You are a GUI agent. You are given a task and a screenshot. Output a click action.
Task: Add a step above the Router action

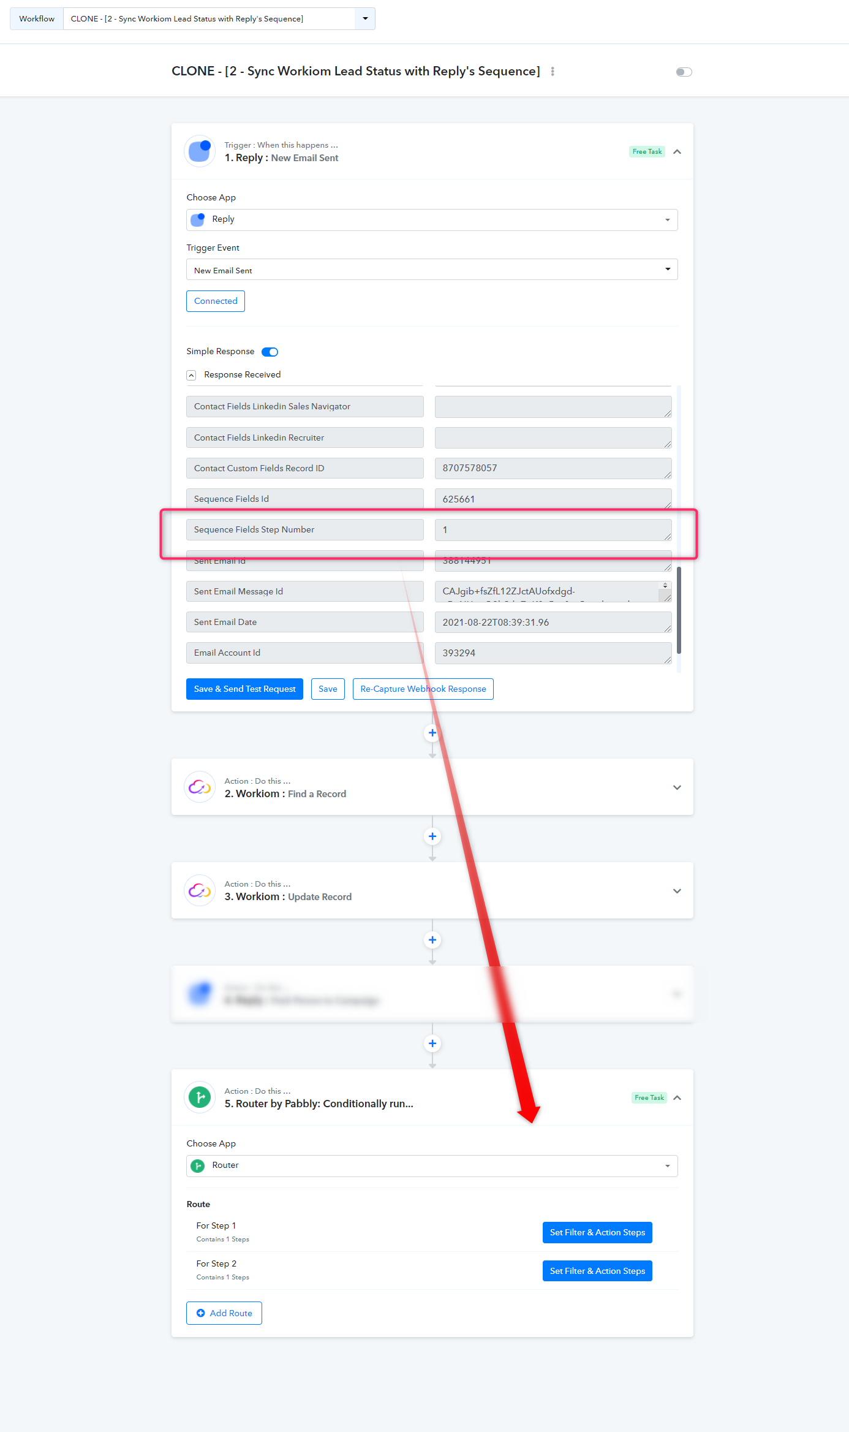click(x=432, y=1044)
